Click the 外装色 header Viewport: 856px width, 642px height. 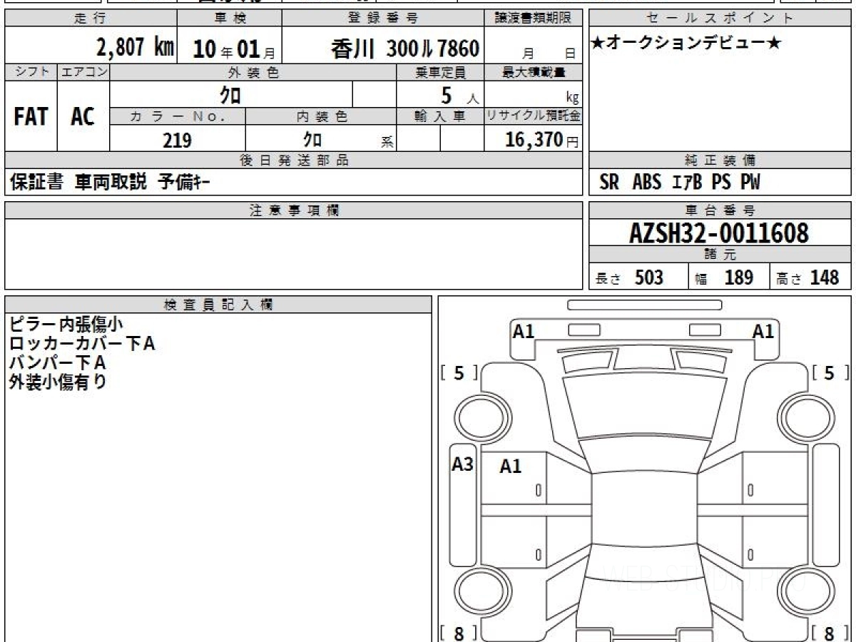click(x=253, y=72)
